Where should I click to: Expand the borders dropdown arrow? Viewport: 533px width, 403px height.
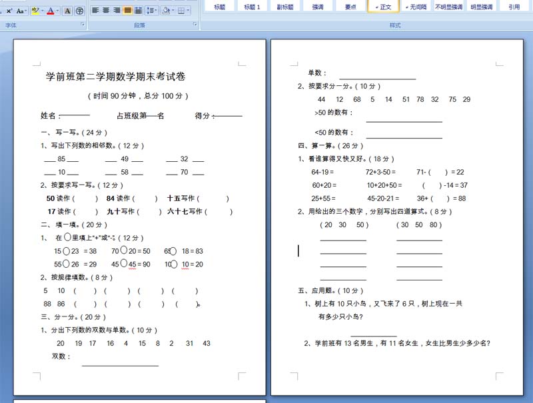188,11
